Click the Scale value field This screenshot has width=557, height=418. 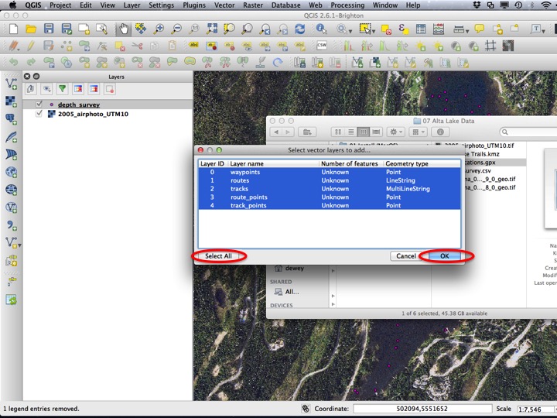coord(536,409)
